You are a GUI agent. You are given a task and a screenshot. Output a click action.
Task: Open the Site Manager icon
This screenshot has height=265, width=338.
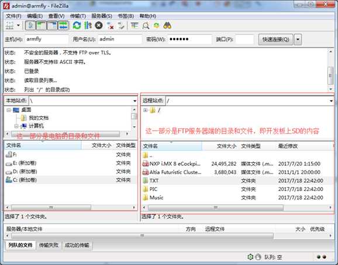click(x=9, y=26)
